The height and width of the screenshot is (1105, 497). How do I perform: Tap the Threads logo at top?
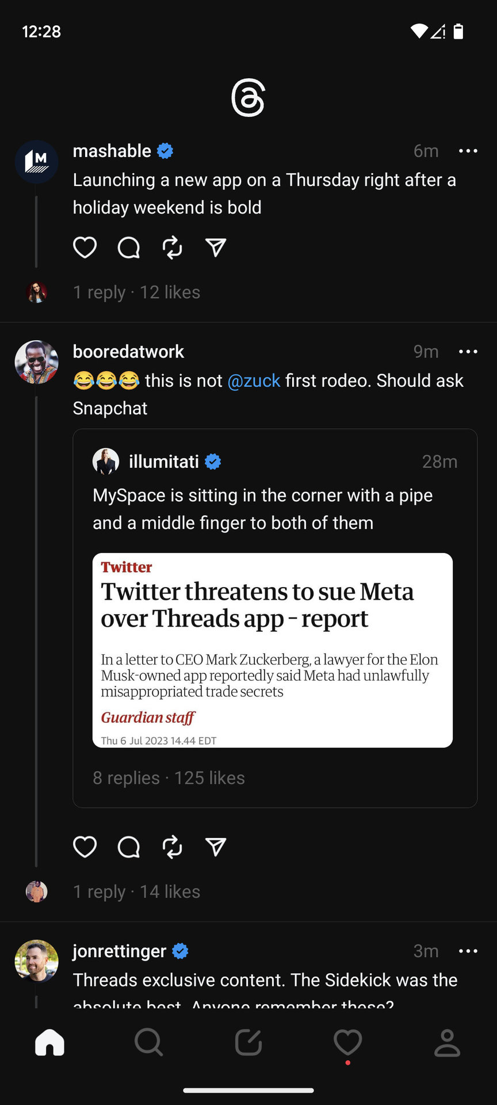(248, 98)
